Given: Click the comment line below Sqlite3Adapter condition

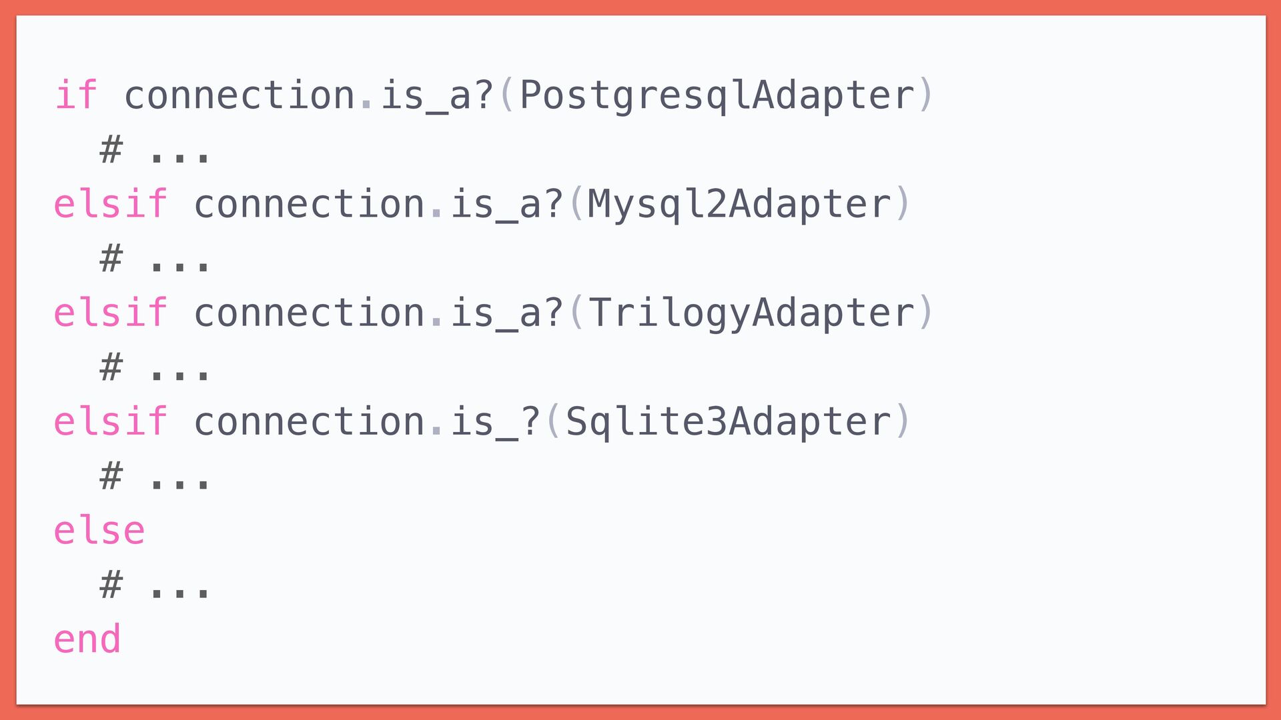Looking at the screenshot, I should [x=155, y=477].
